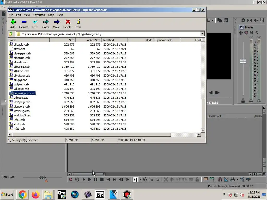Sort files by Name column header

(x=29, y=40)
